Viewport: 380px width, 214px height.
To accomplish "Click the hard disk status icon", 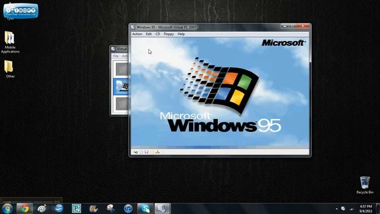I will coord(135,152).
